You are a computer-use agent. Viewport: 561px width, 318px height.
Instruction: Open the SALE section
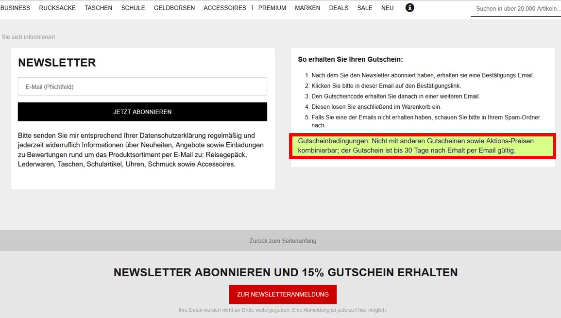(364, 7)
